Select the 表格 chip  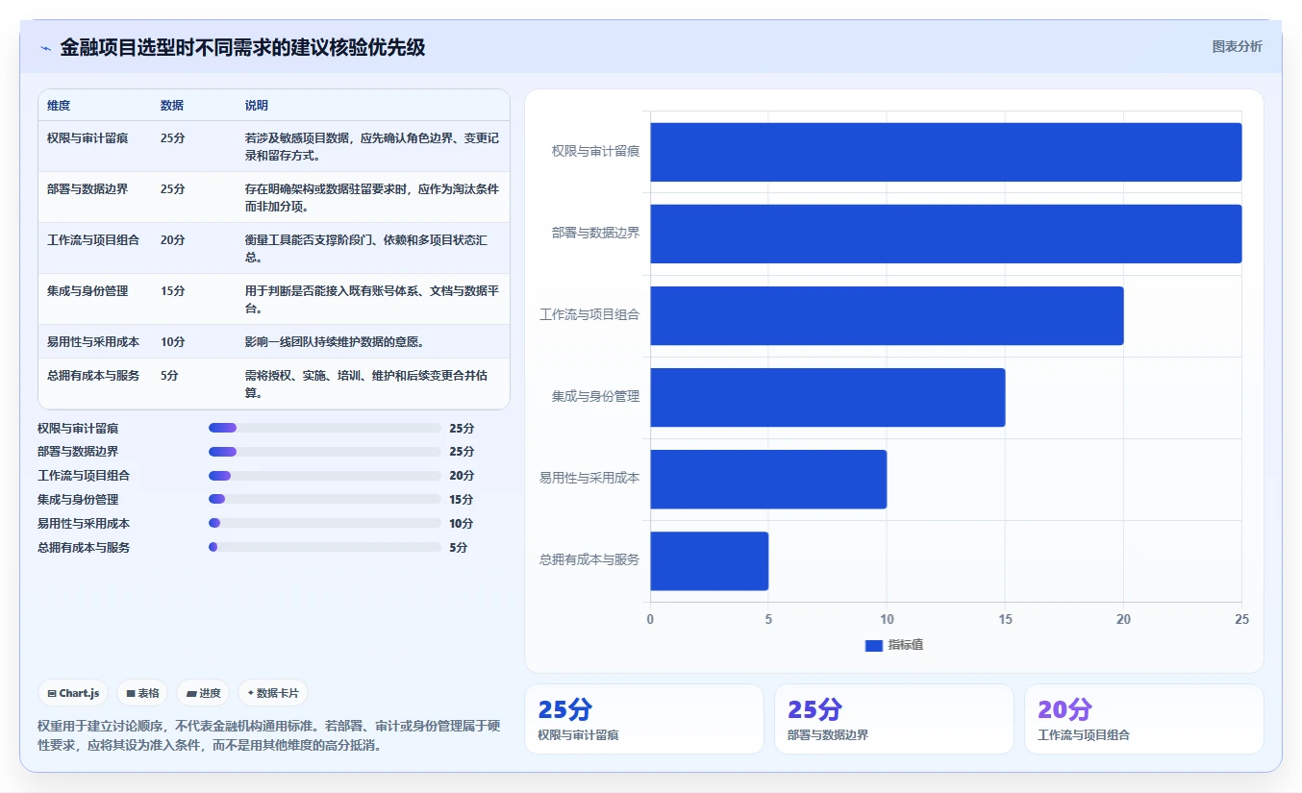(142, 693)
